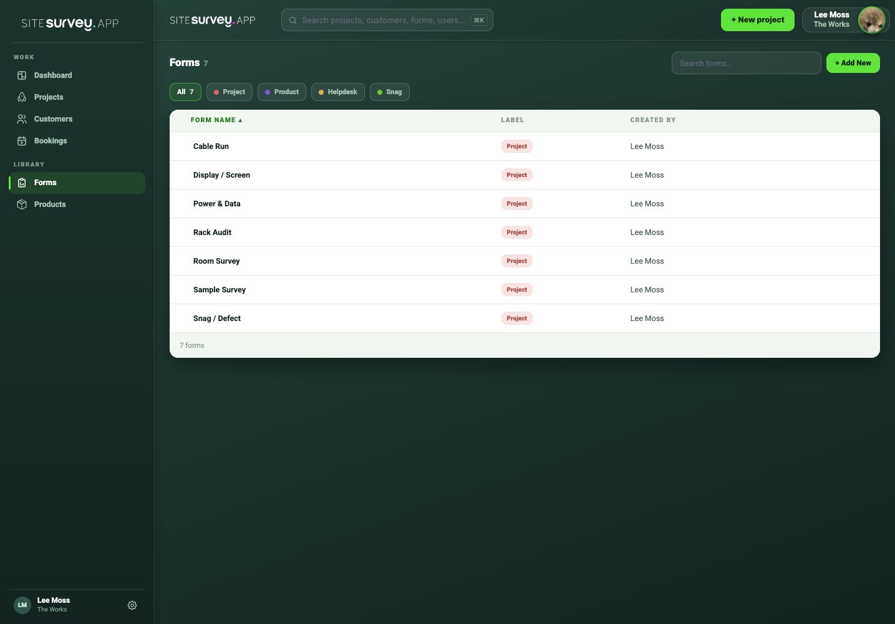Select the Forms sidebar item
This screenshot has width=895, height=624.
pos(77,183)
